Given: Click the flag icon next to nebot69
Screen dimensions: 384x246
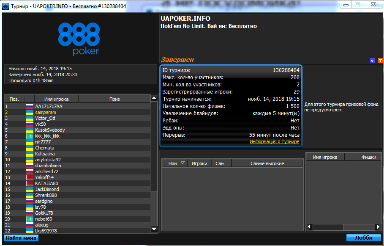Looking at the screenshot, I should click(x=30, y=219).
